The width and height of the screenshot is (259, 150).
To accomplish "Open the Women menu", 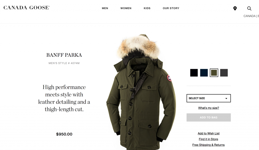I will coord(126,8).
